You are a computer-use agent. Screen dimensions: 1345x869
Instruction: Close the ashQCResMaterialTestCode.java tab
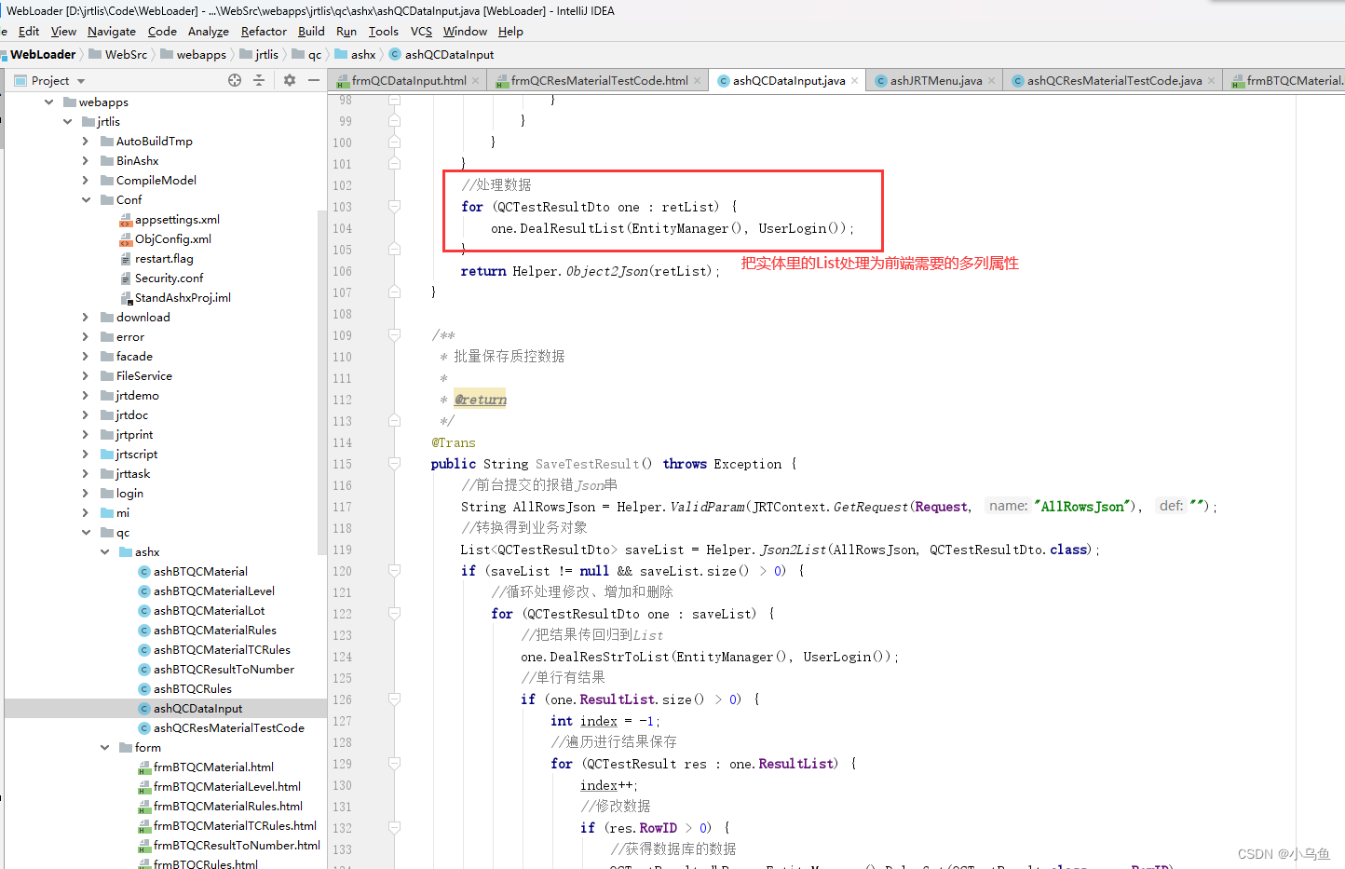click(x=1211, y=81)
